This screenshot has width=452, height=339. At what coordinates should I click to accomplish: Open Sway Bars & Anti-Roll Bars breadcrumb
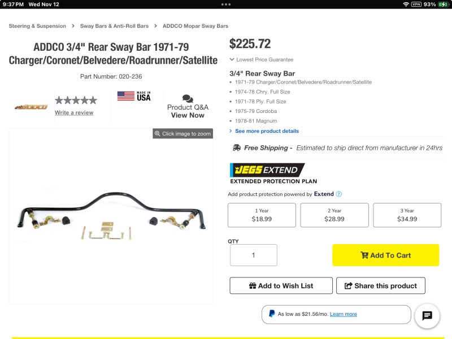114,26
